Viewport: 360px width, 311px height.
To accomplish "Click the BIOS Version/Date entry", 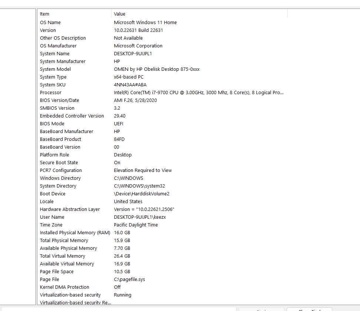I will click(74, 100).
